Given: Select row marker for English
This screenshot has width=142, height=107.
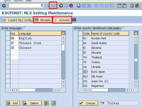Looking at the screenshot, I should [x=8, y=38].
